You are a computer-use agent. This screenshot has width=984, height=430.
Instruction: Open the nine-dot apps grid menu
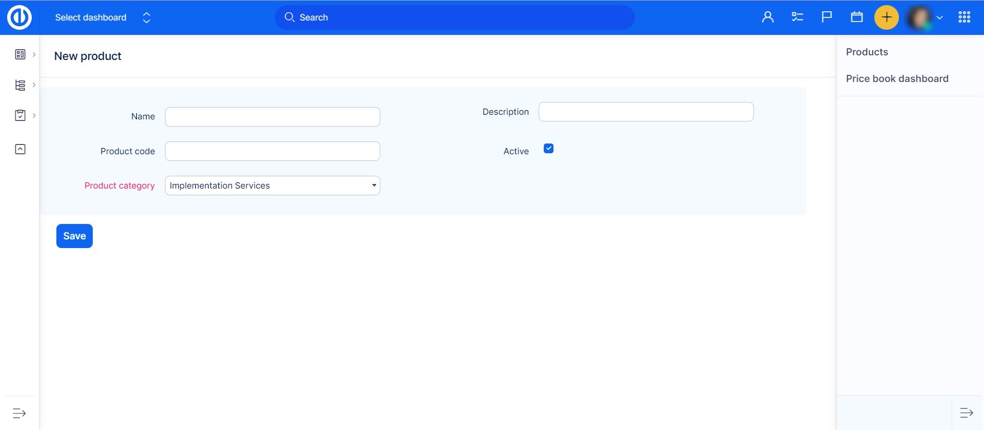pyautogui.click(x=964, y=17)
